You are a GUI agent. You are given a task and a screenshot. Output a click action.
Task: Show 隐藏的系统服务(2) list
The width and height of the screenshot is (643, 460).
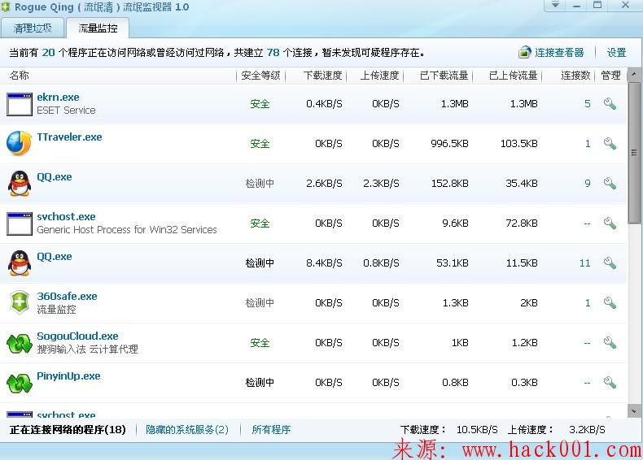[x=187, y=430]
